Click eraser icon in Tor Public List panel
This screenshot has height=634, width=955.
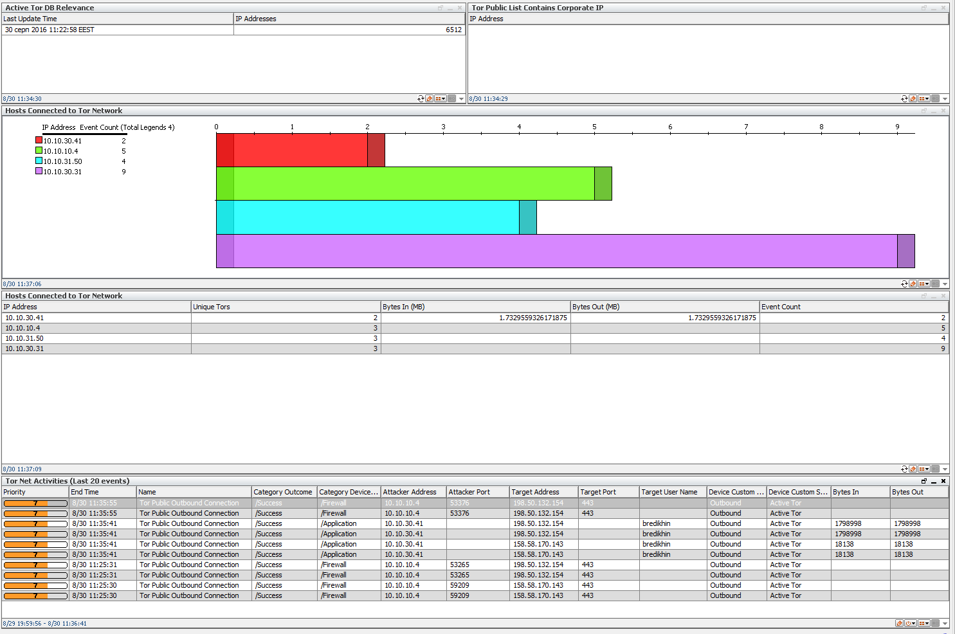click(913, 99)
